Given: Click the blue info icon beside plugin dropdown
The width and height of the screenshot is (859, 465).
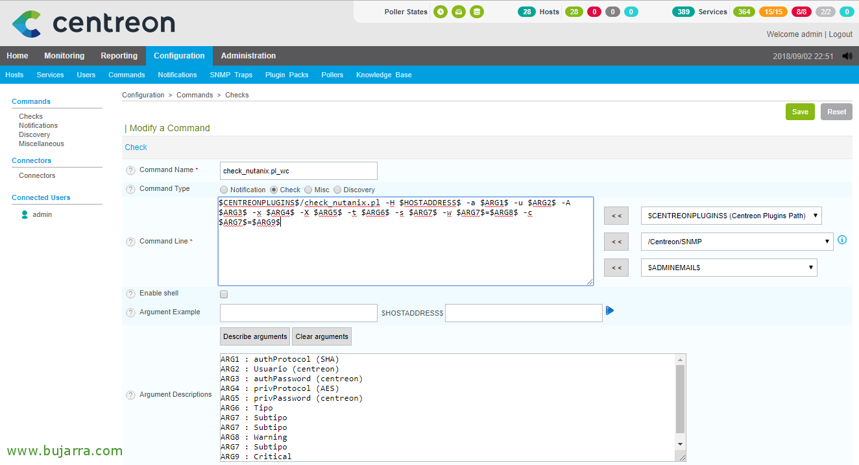Looking at the screenshot, I should click(x=842, y=240).
